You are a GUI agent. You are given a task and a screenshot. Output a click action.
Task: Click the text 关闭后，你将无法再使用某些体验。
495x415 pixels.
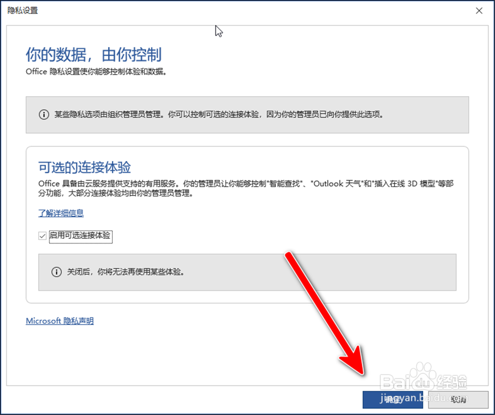(x=126, y=271)
